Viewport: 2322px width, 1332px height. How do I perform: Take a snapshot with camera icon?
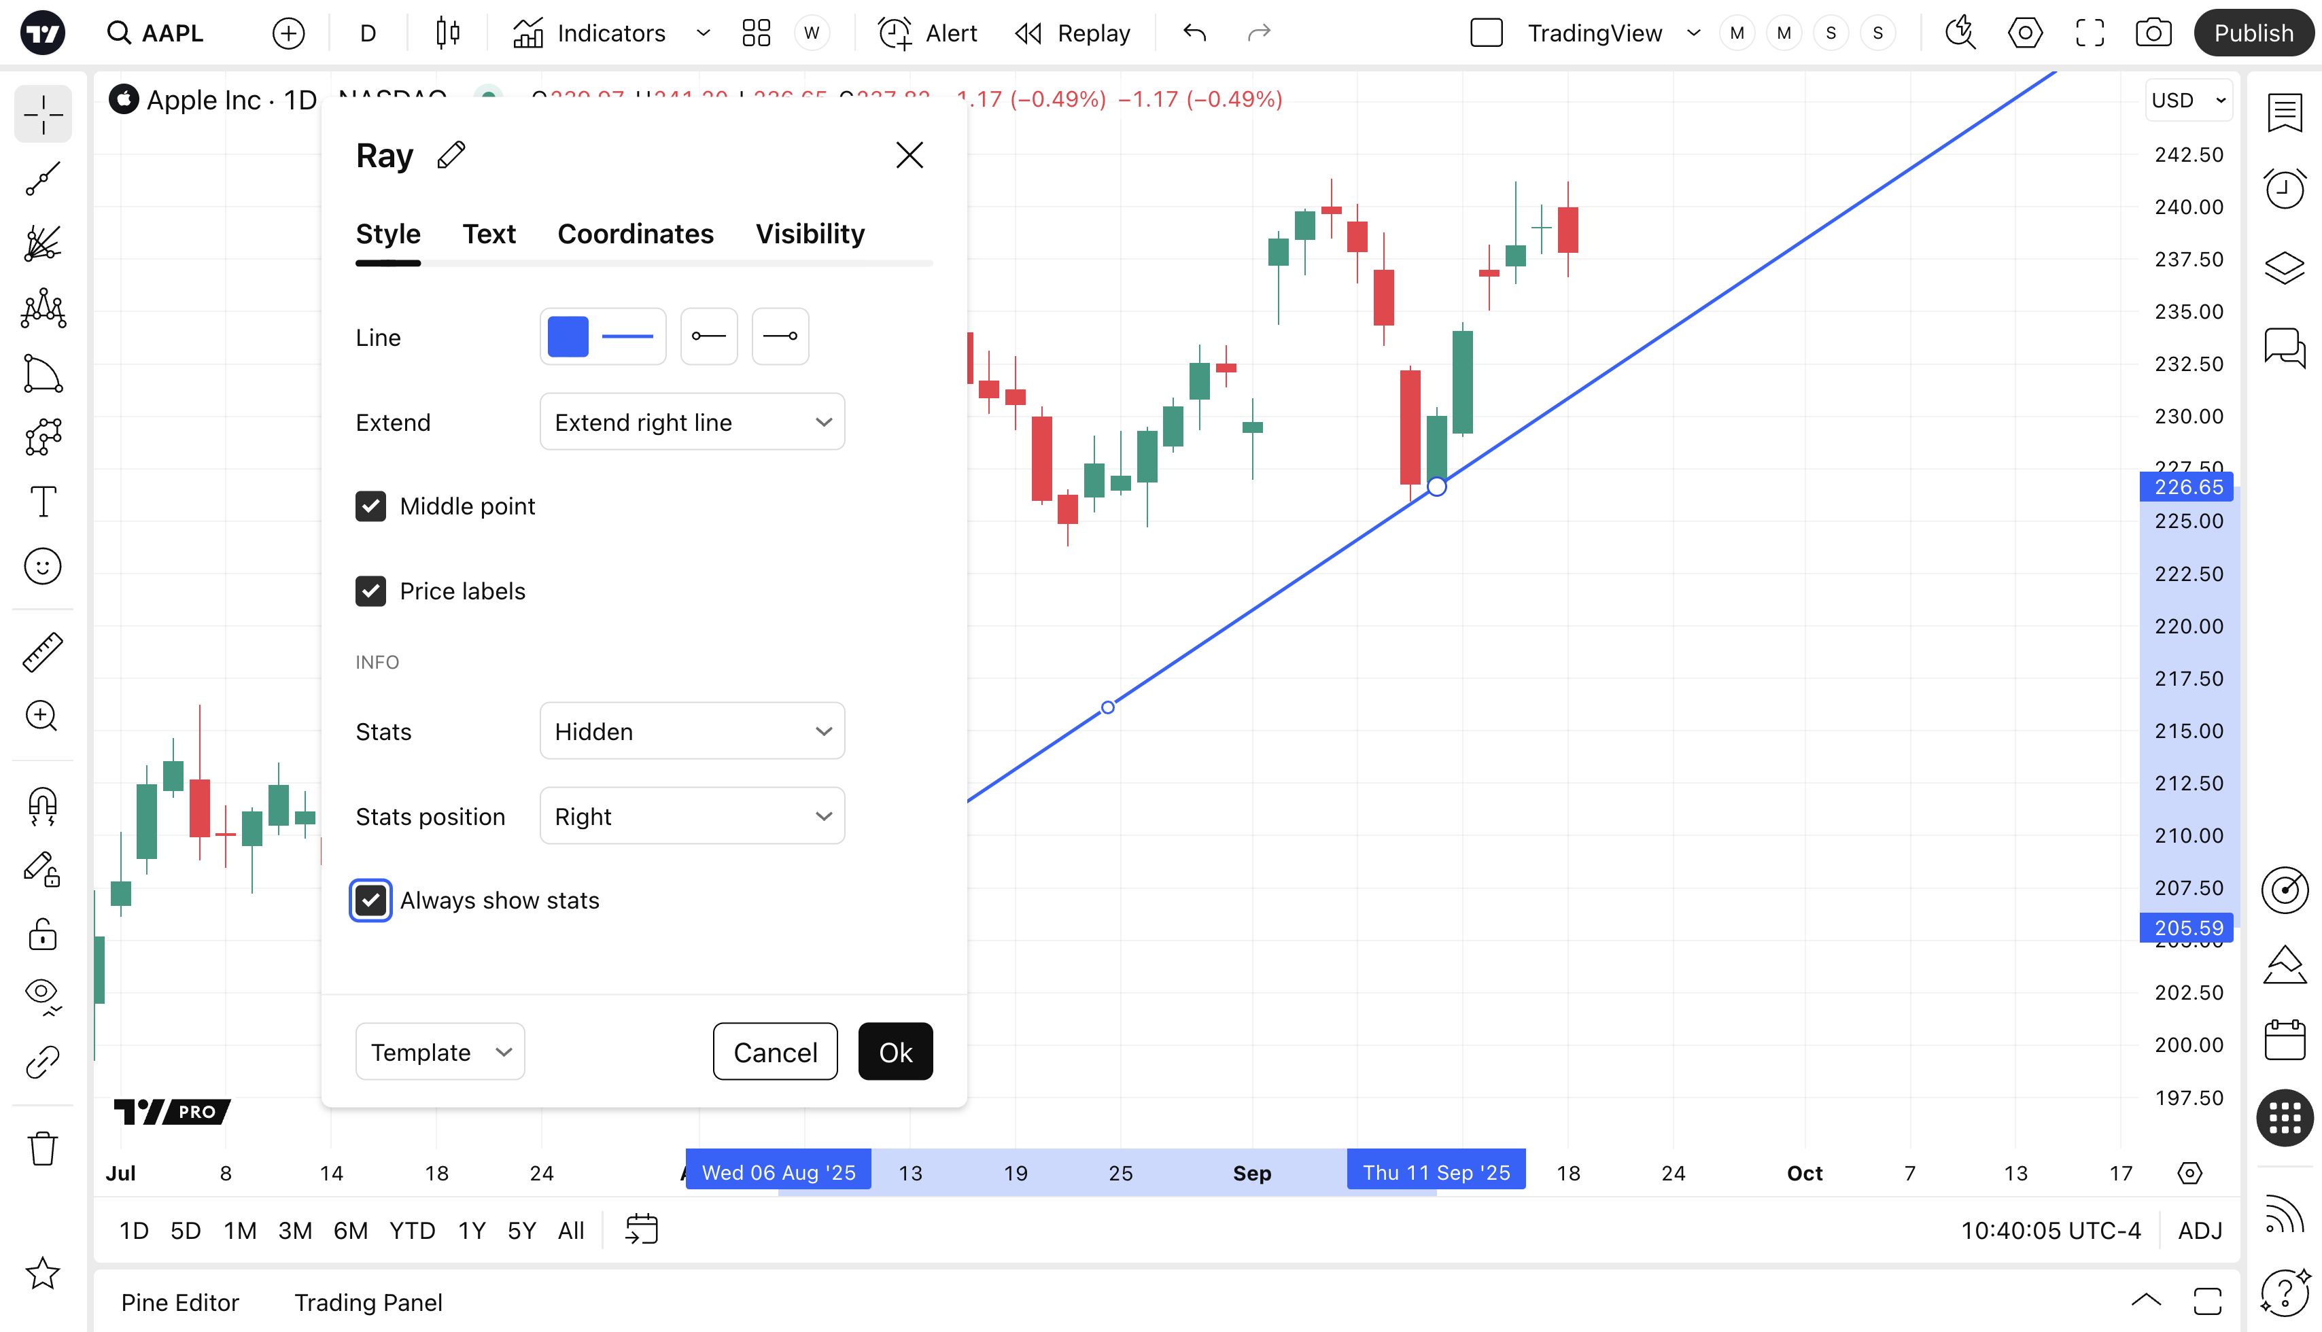pyautogui.click(x=2153, y=34)
